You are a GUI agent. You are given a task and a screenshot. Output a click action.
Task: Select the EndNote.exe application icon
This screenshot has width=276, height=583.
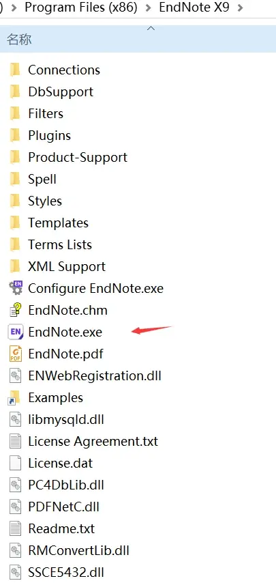15,332
